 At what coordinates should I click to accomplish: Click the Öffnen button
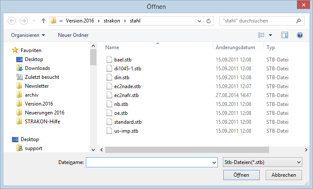tap(242, 175)
